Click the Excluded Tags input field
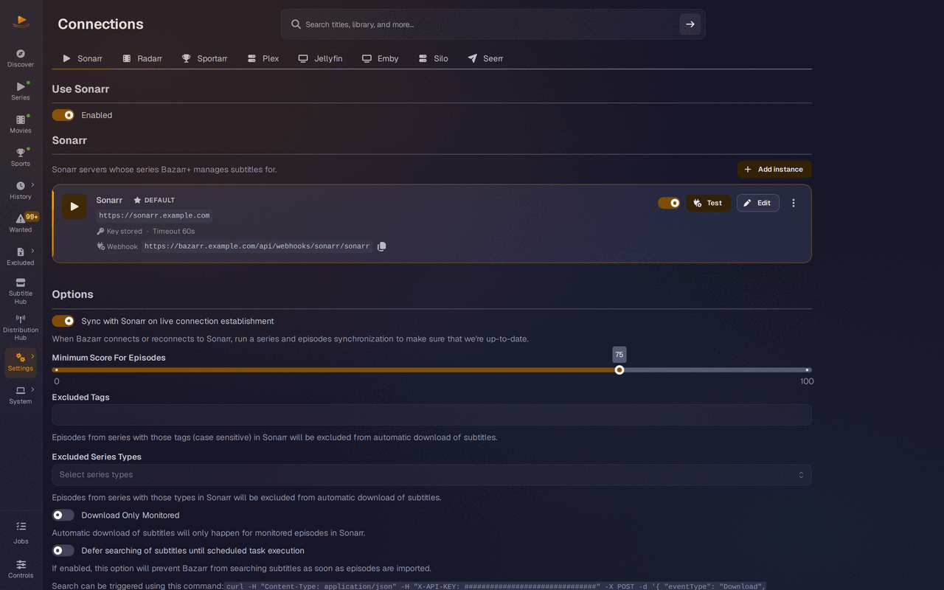944x590 pixels. (x=431, y=414)
